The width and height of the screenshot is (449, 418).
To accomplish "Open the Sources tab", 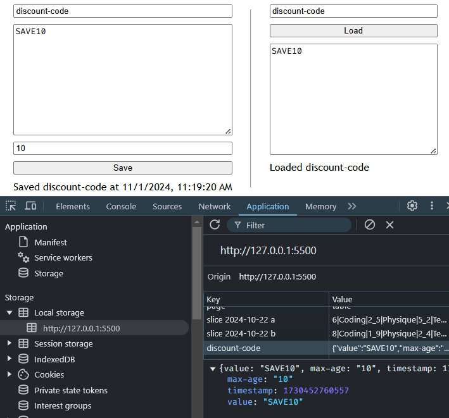I will (x=167, y=206).
